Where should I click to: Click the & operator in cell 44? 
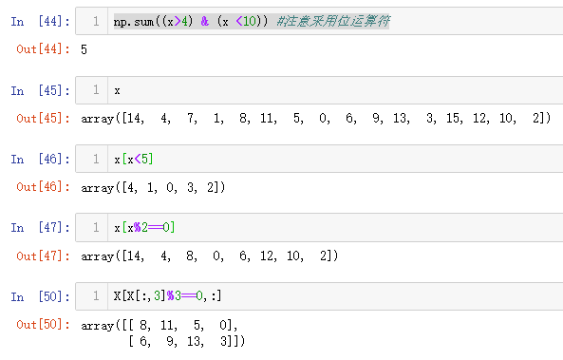coord(205,22)
